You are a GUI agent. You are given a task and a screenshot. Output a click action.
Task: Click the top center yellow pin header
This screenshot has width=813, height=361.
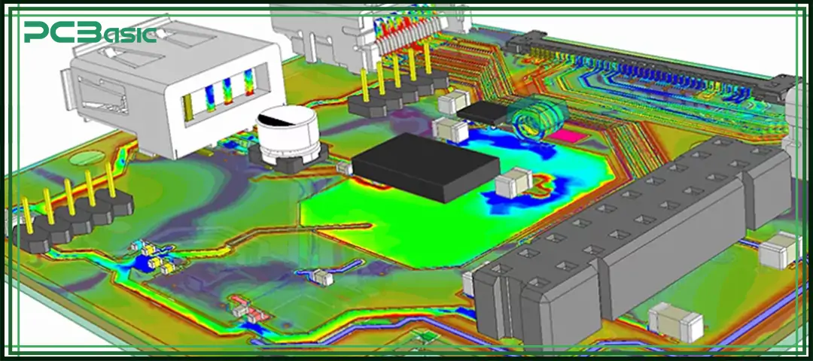click(397, 83)
